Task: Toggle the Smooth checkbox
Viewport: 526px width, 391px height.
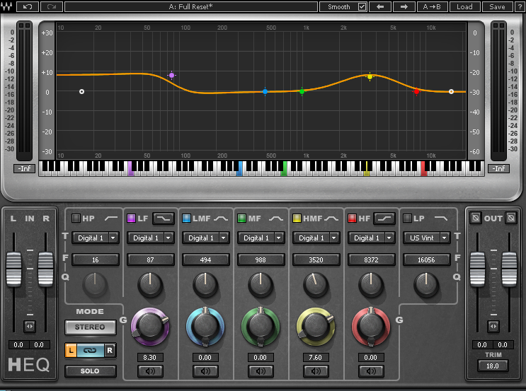Action: [362, 6]
